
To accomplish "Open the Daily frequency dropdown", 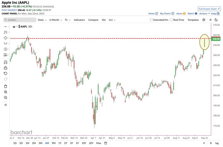I will (42, 20).
